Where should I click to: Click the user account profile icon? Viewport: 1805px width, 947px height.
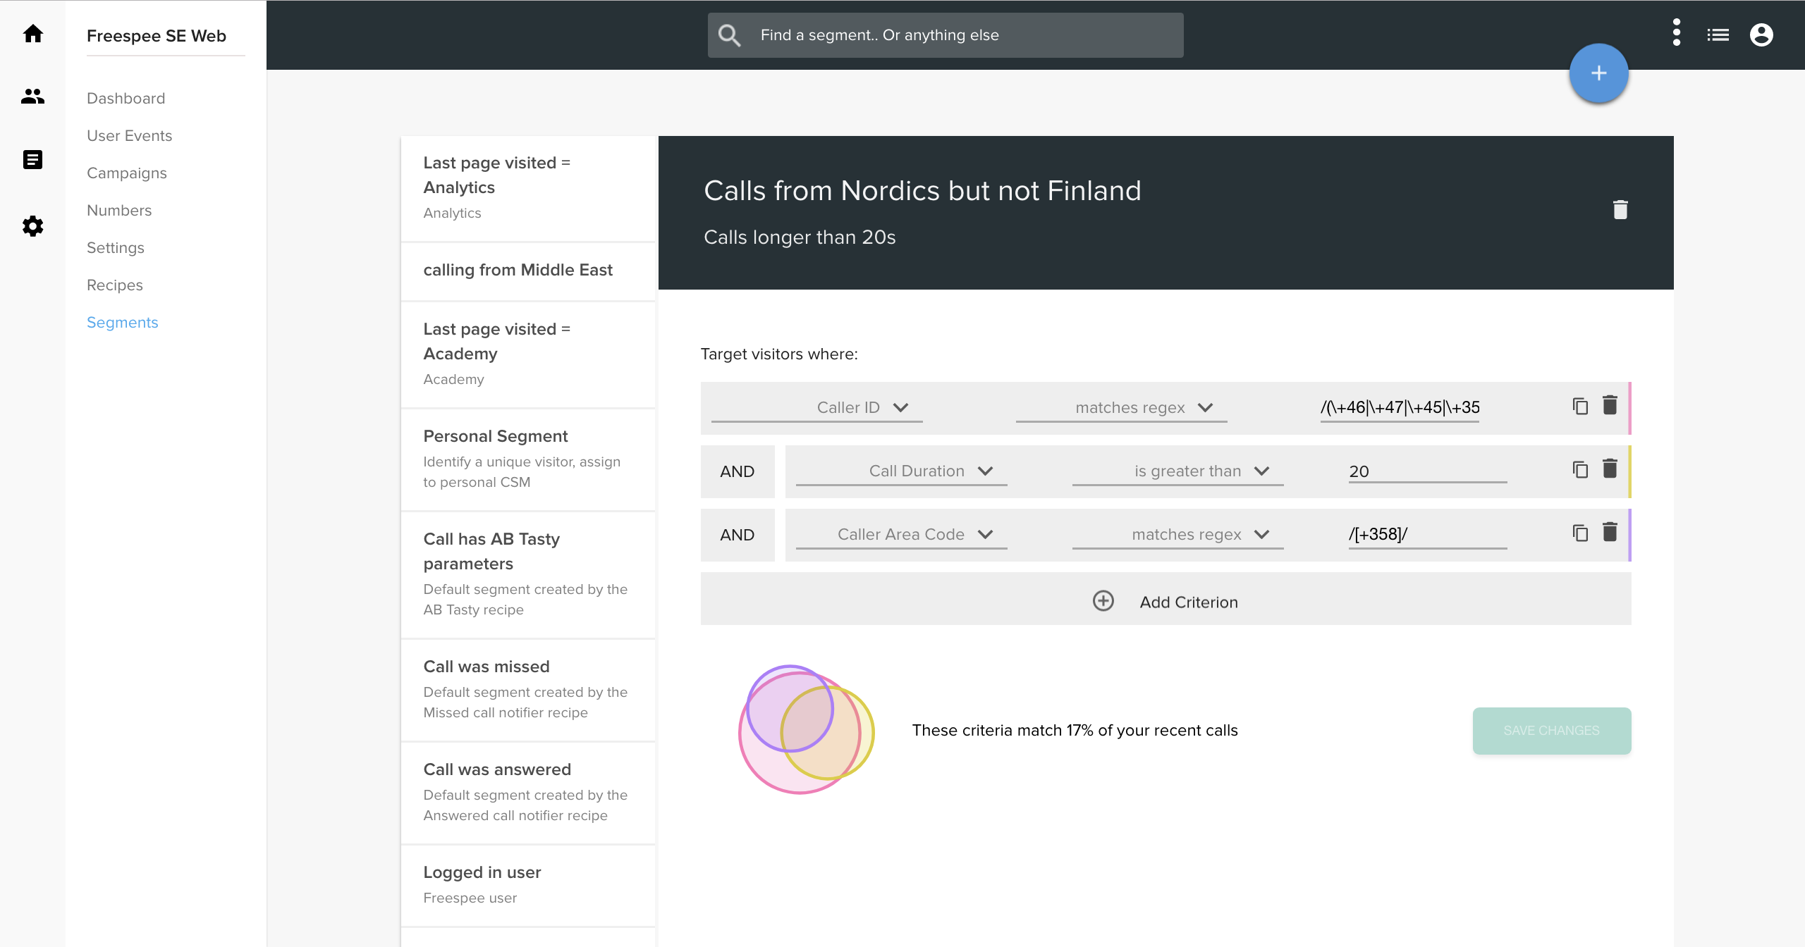pos(1761,35)
